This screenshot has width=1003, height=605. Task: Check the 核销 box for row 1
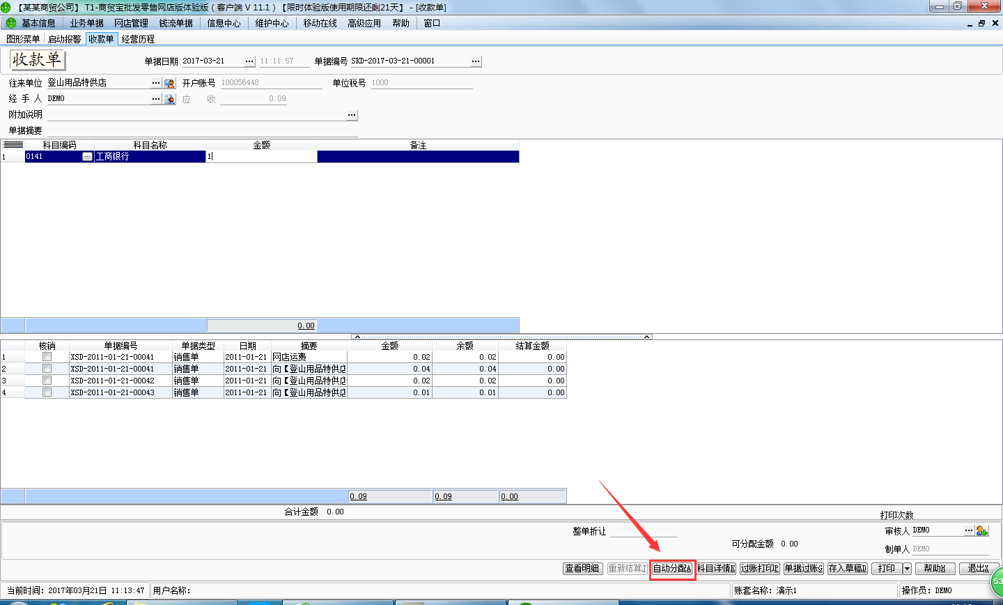pos(47,357)
